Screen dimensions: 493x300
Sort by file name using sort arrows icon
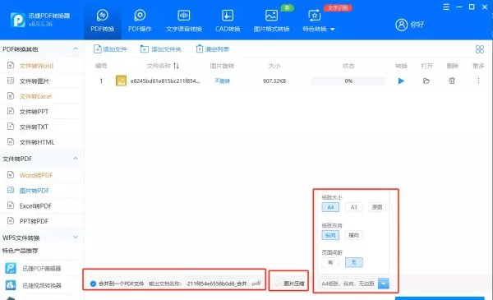pyautogui.click(x=176, y=66)
